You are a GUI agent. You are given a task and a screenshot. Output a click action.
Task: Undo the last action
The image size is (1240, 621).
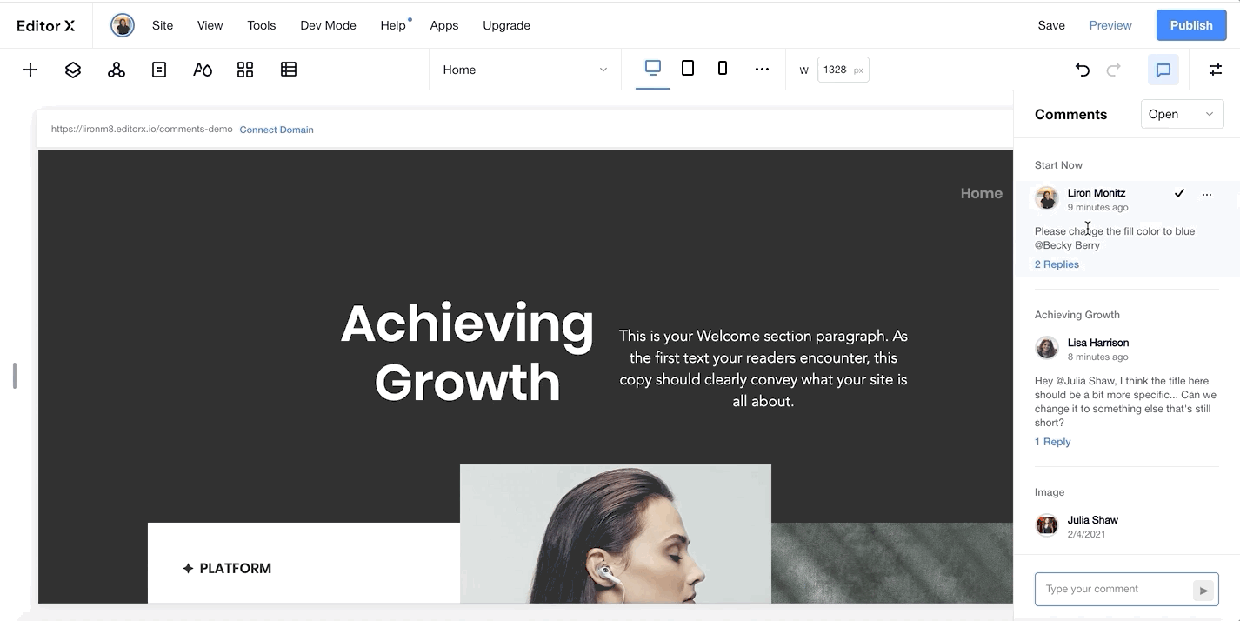pos(1083,70)
